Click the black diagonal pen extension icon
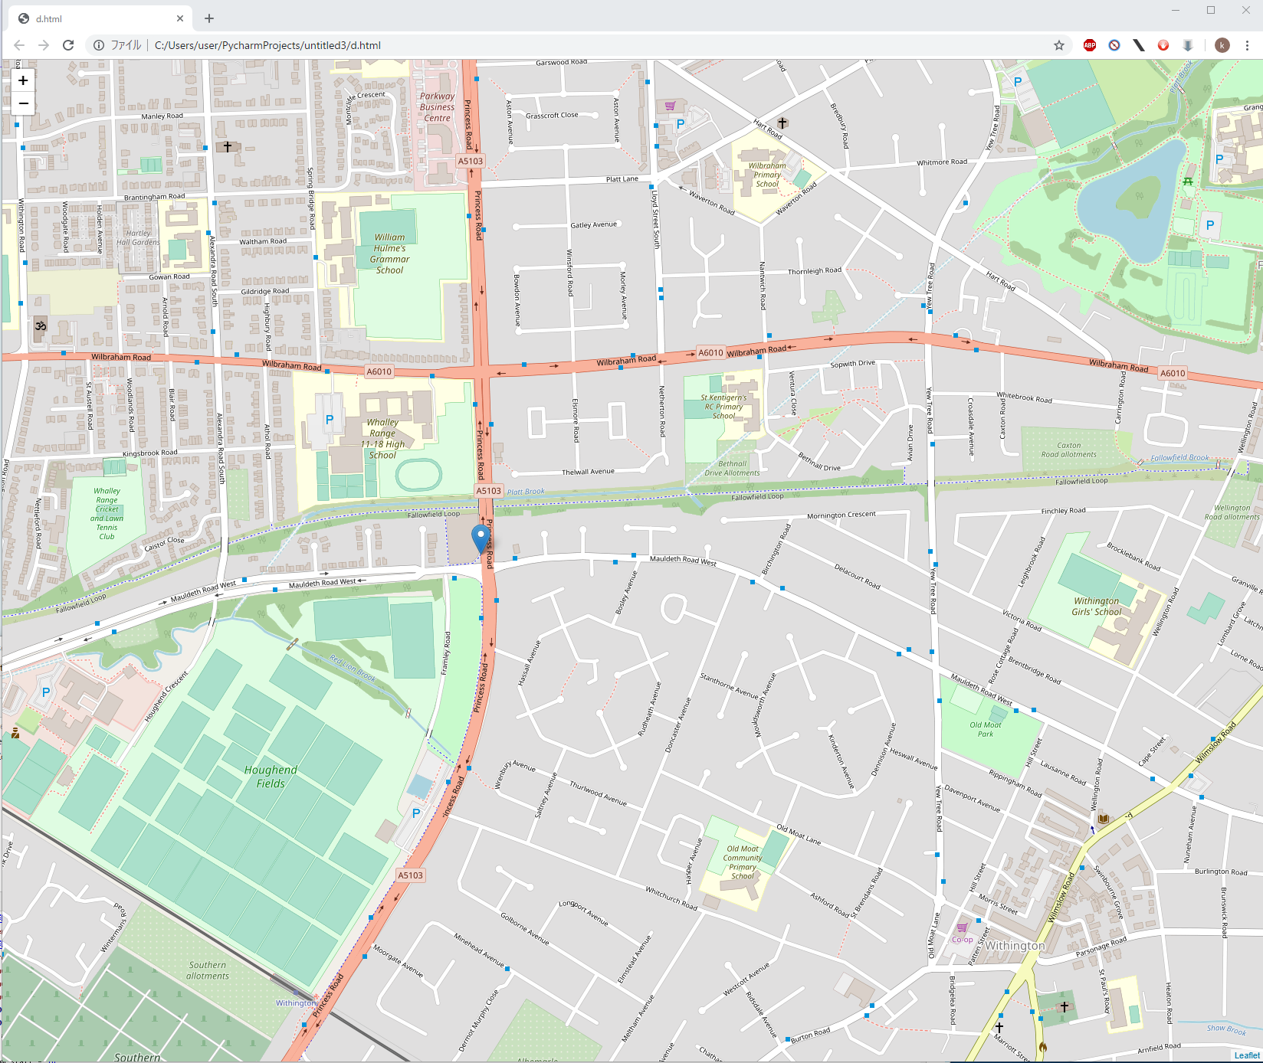Image resolution: width=1263 pixels, height=1063 pixels. point(1139,45)
